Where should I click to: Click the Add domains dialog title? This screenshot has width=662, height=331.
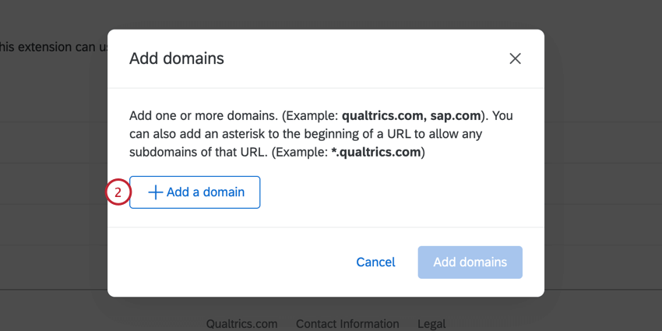point(177,58)
